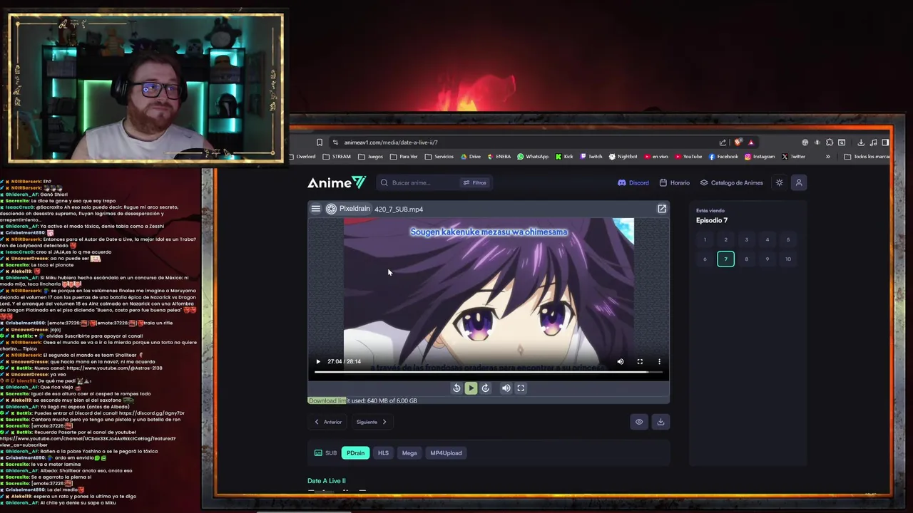Open the Servicios bookmark folder
Image resolution: width=913 pixels, height=513 pixels.
point(439,157)
